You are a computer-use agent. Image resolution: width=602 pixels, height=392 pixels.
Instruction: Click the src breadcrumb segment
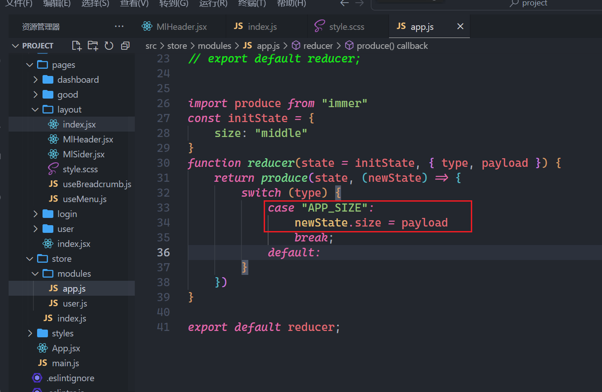point(151,46)
